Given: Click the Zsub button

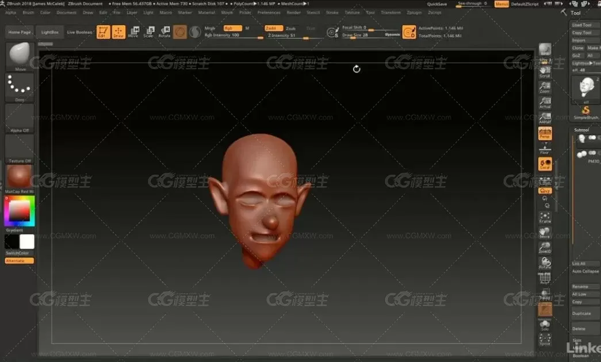Looking at the screenshot, I should pyautogui.click(x=291, y=28).
